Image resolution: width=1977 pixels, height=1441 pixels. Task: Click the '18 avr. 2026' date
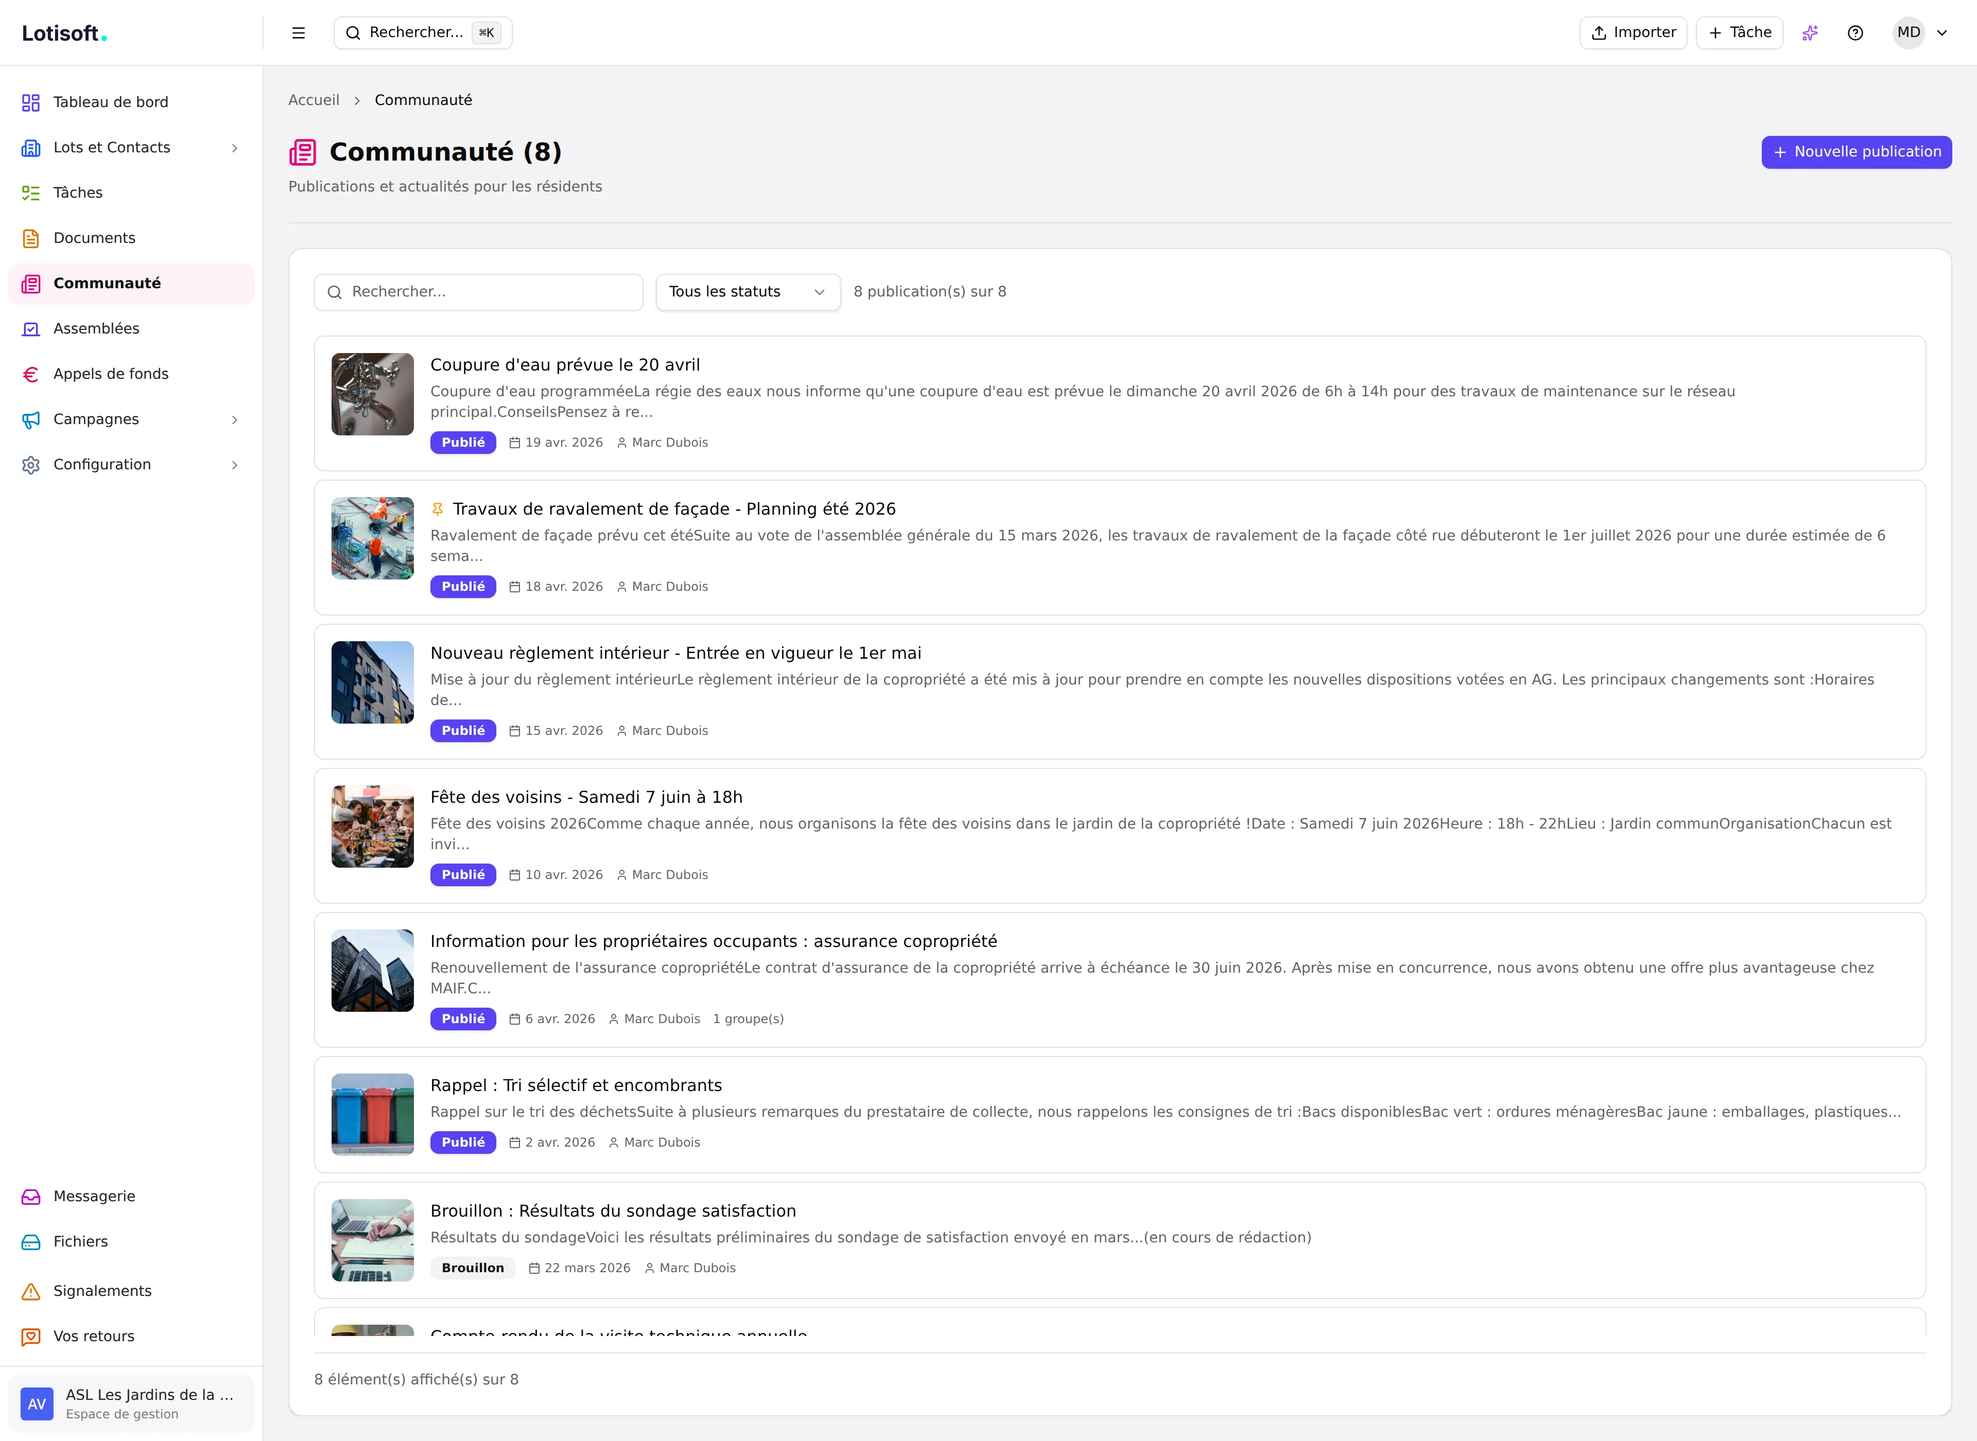[x=564, y=587]
